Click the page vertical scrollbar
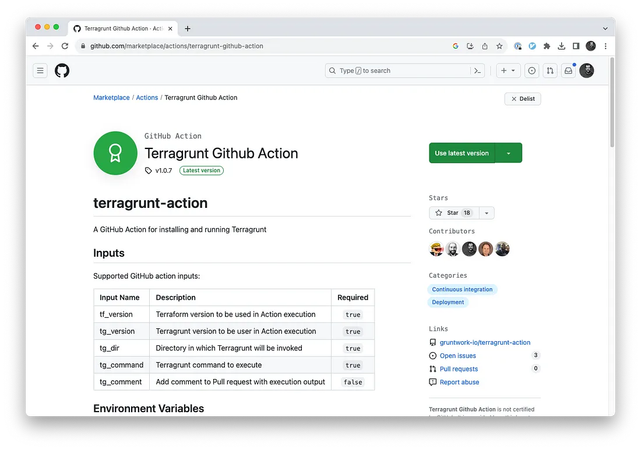Screen dimensions: 641x450 (612, 102)
